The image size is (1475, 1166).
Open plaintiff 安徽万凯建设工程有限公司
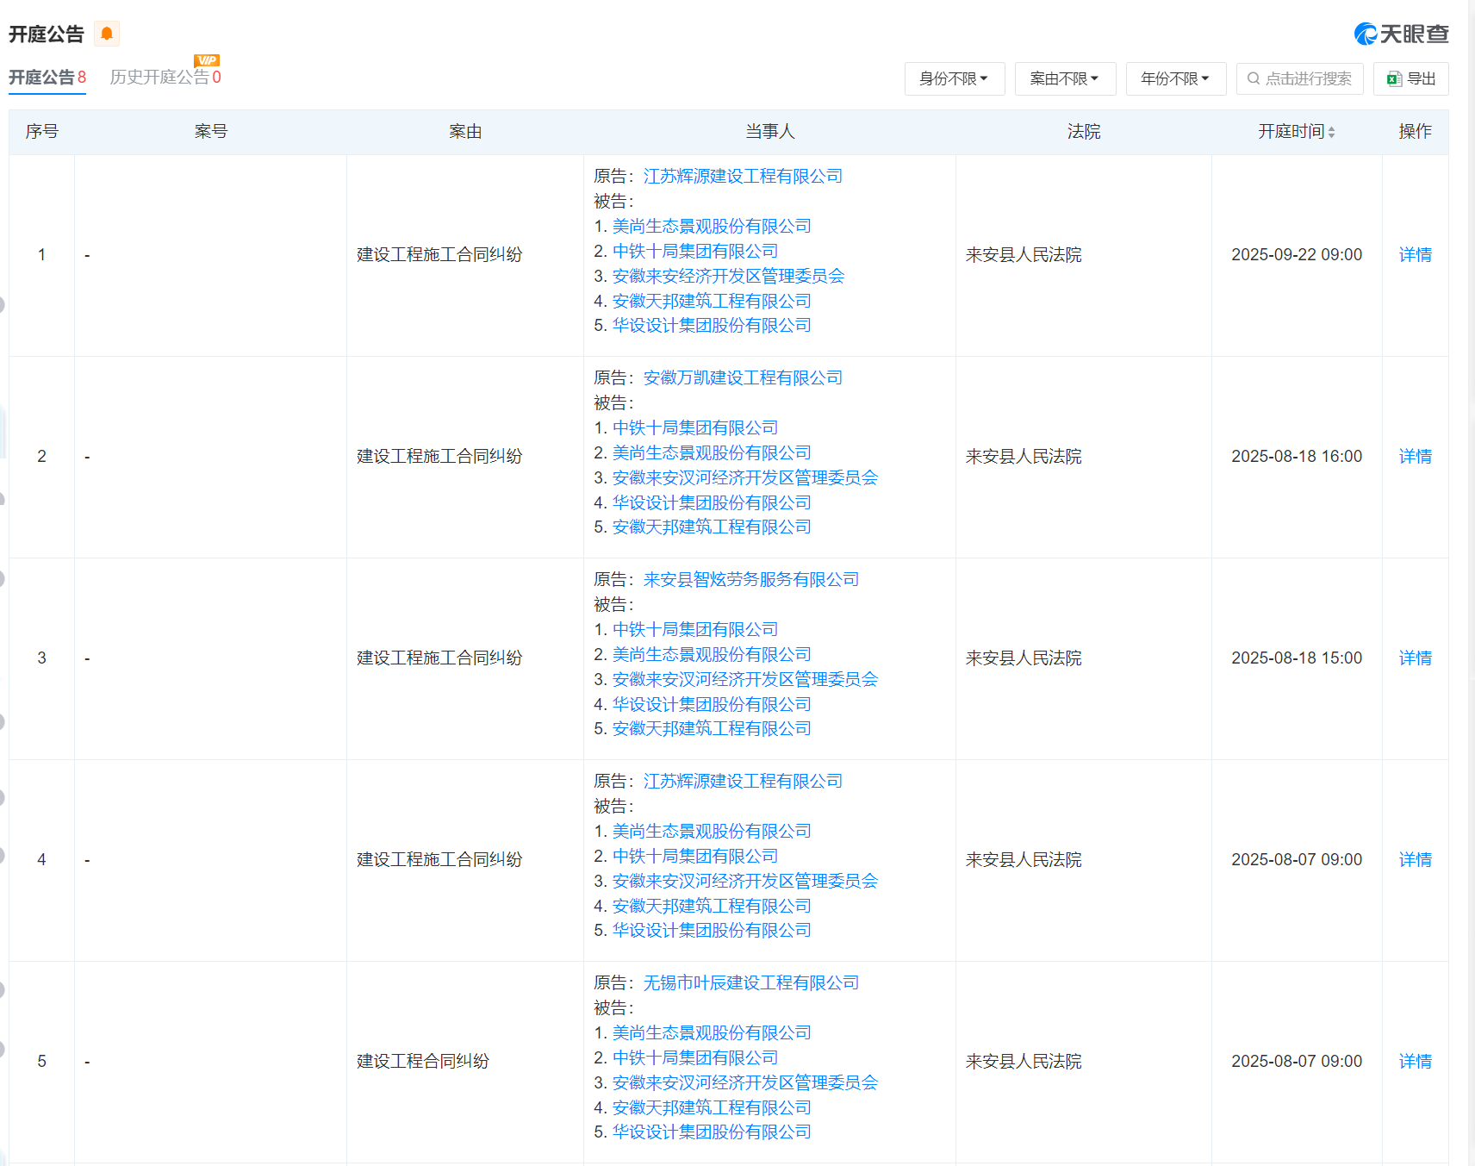click(x=743, y=378)
